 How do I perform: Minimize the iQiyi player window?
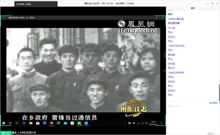pos(150,18)
